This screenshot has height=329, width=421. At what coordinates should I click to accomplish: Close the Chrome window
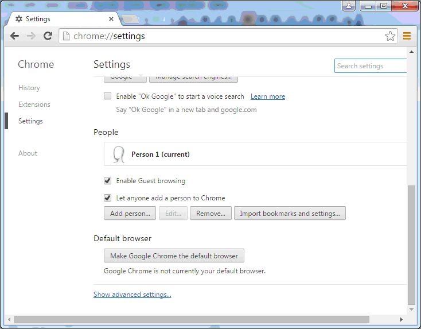[405, 6]
